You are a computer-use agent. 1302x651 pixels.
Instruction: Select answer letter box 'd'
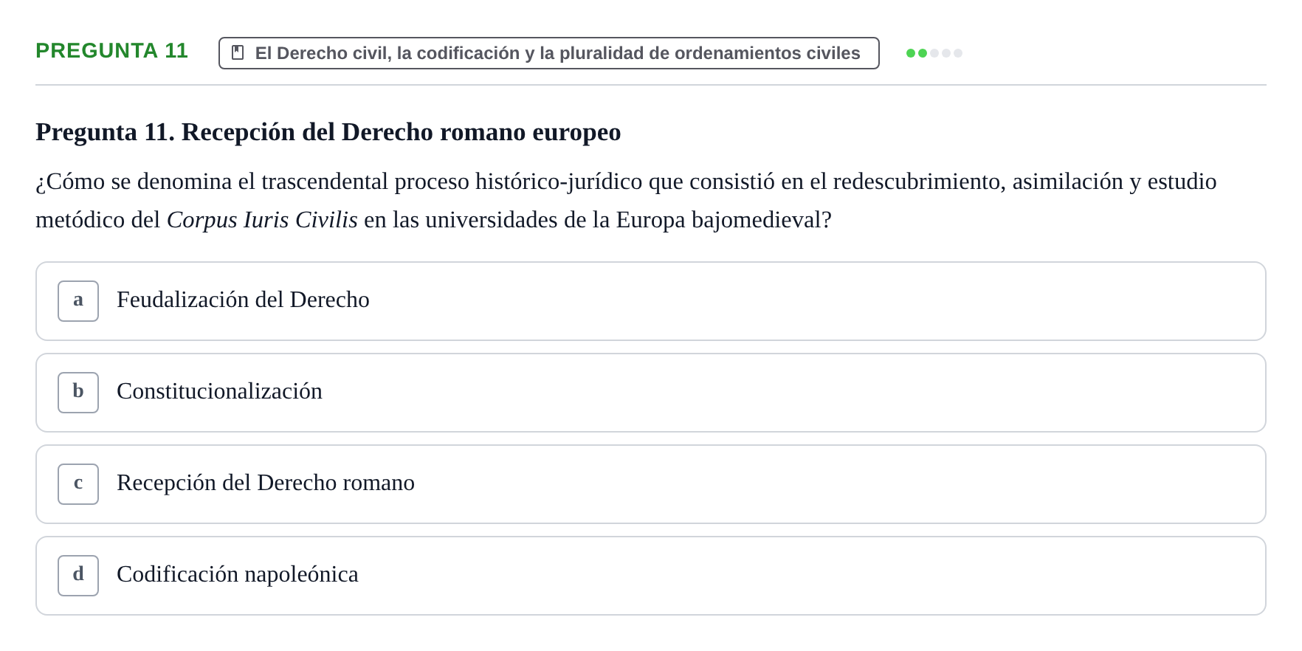click(x=78, y=576)
